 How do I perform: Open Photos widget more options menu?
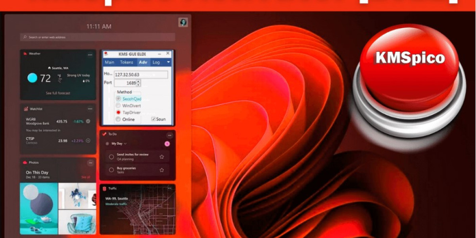click(x=90, y=163)
